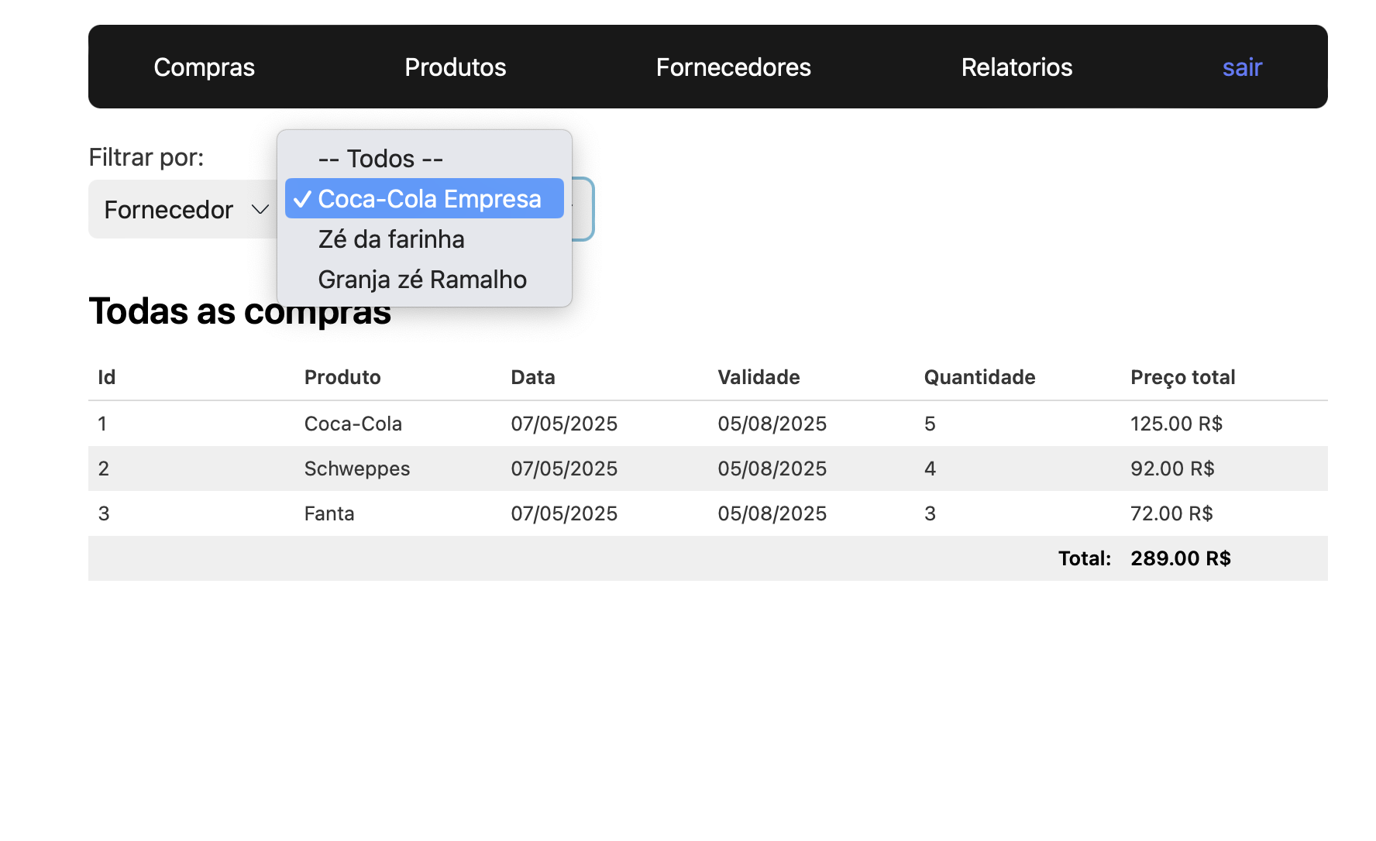Click the Preço total column header
The height and width of the screenshot is (841, 1376).
pyautogui.click(x=1182, y=377)
